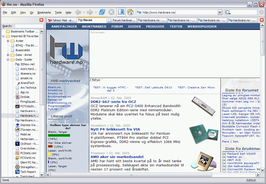The image size is (266, 184).
Task: Expand the Aviser folder
Action: point(8,41)
